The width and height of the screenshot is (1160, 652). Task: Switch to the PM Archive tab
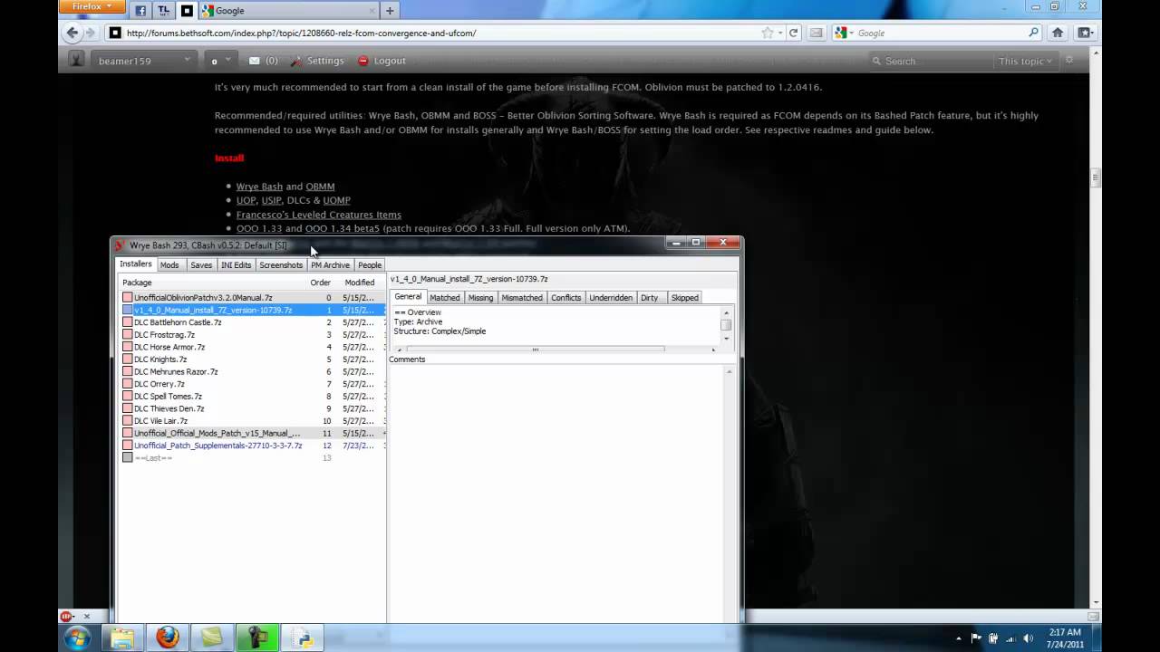click(330, 264)
